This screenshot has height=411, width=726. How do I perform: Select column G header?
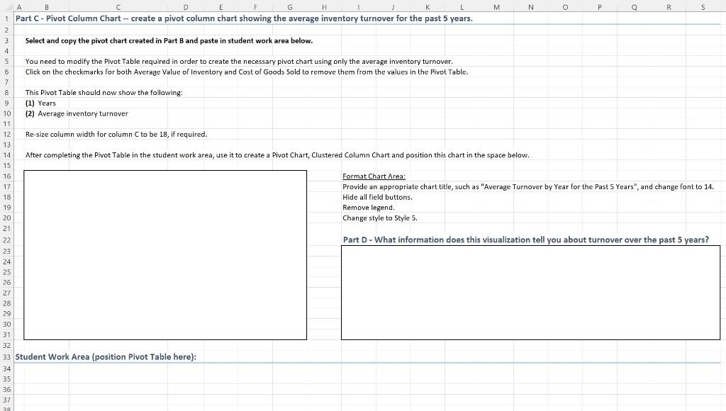pos(290,7)
